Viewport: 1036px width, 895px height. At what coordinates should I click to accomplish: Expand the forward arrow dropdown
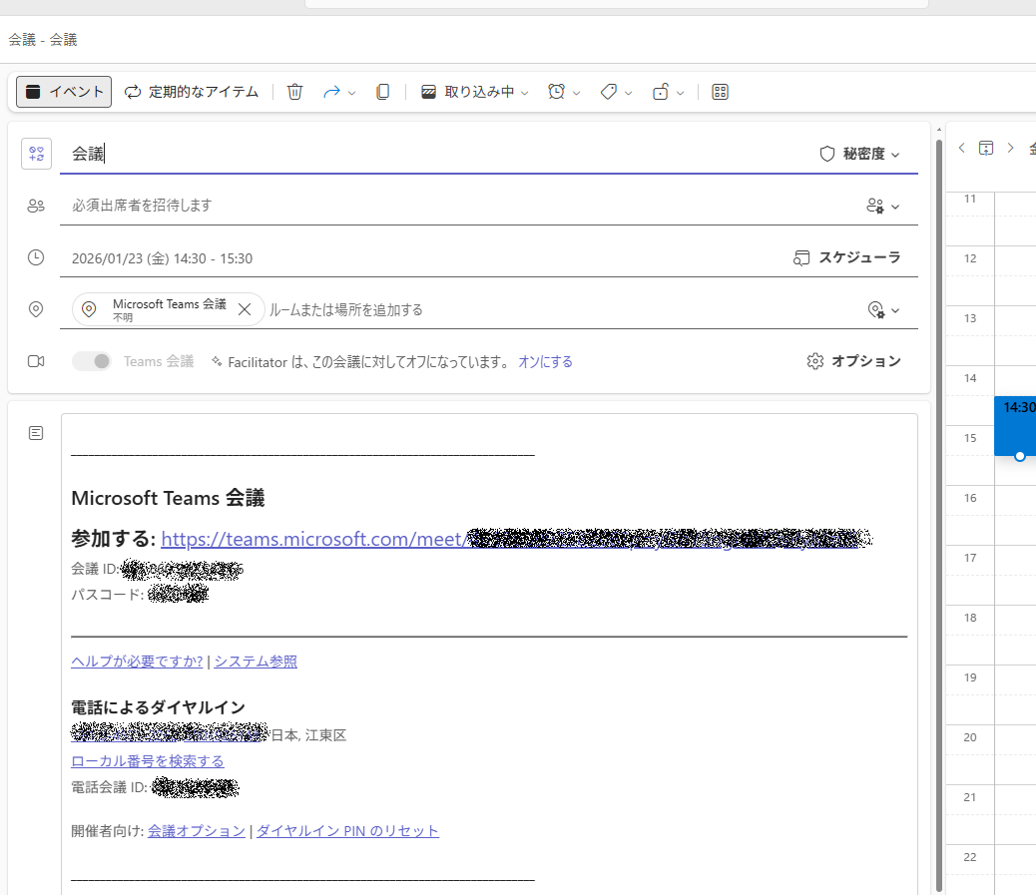pyautogui.click(x=351, y=93)
